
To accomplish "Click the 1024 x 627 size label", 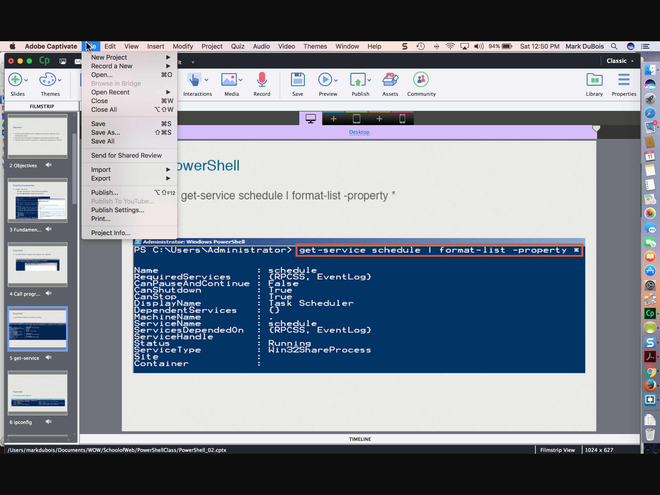I will 599,450.
